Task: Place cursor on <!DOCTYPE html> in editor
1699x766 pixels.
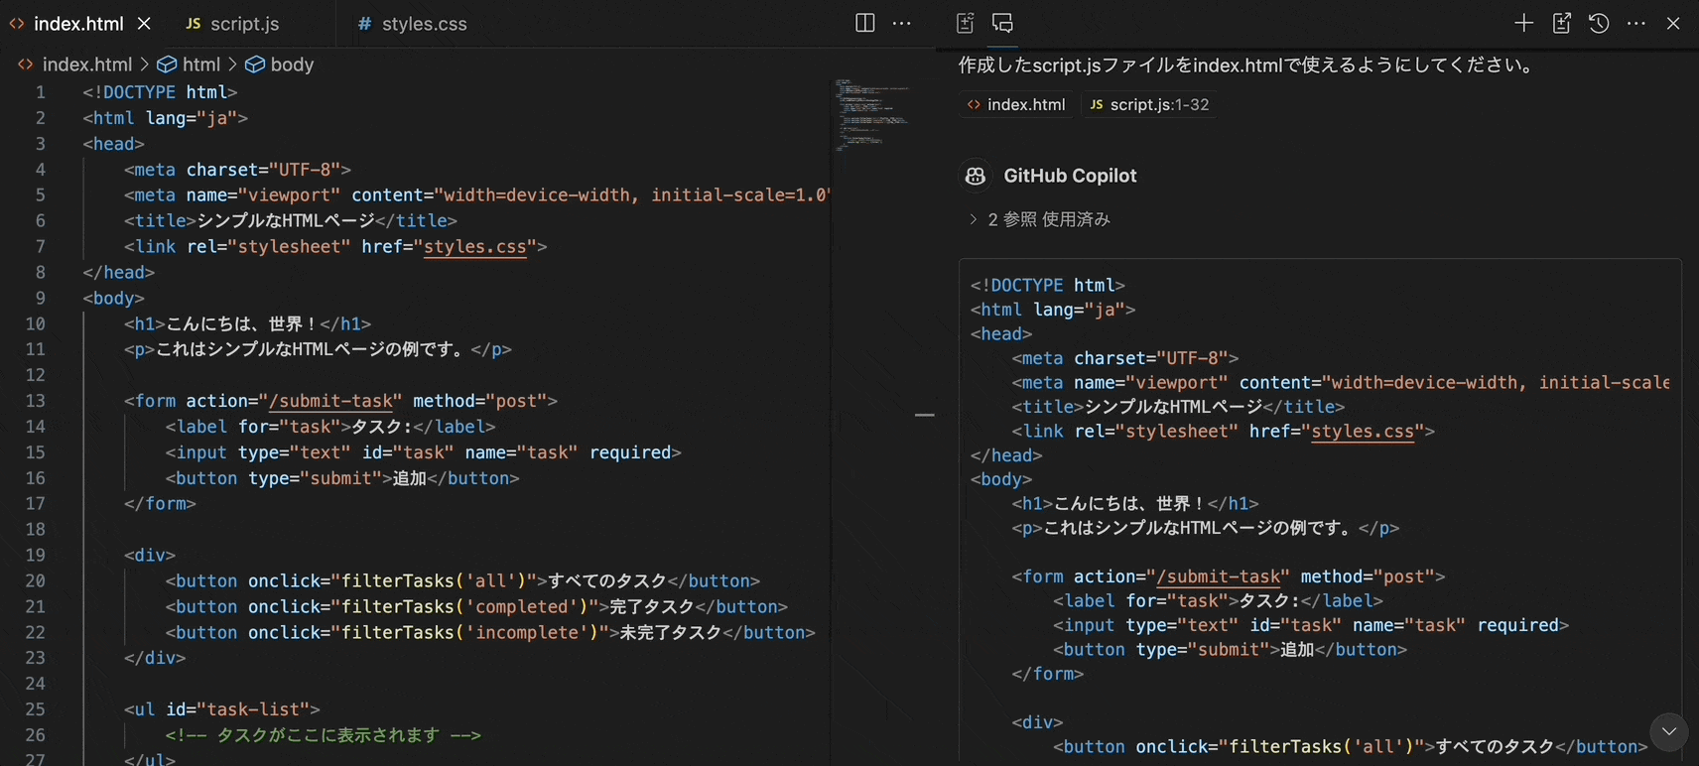Action: [x=160, y=92]
